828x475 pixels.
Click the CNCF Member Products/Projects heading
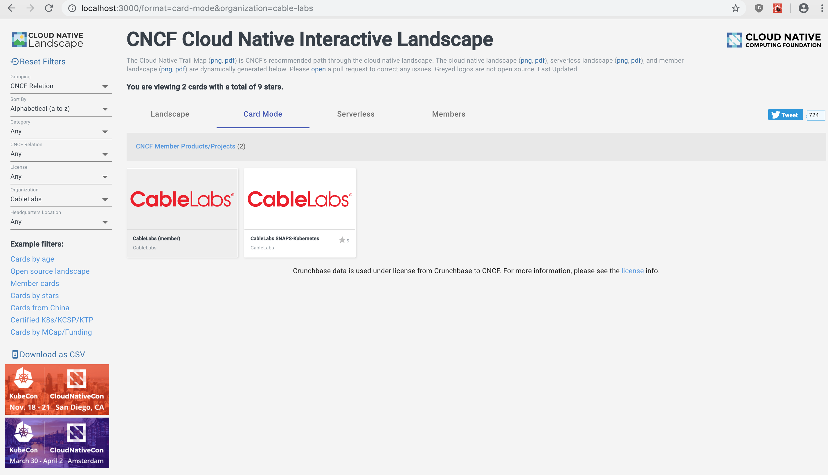(186, 146)
